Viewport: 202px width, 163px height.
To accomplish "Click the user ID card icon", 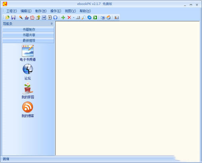I will coord(116,18).
